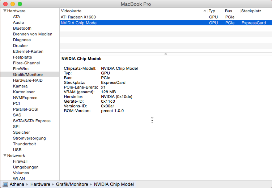
Task: Open Umgebungen under Netzwerk
Action: [x=26, y=167]
